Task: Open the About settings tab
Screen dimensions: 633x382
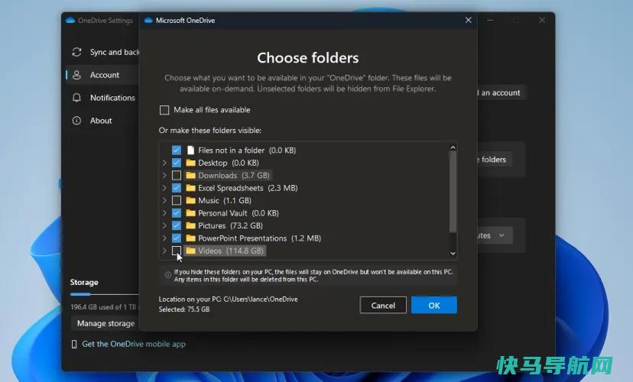Action: (x=103, y=121)
